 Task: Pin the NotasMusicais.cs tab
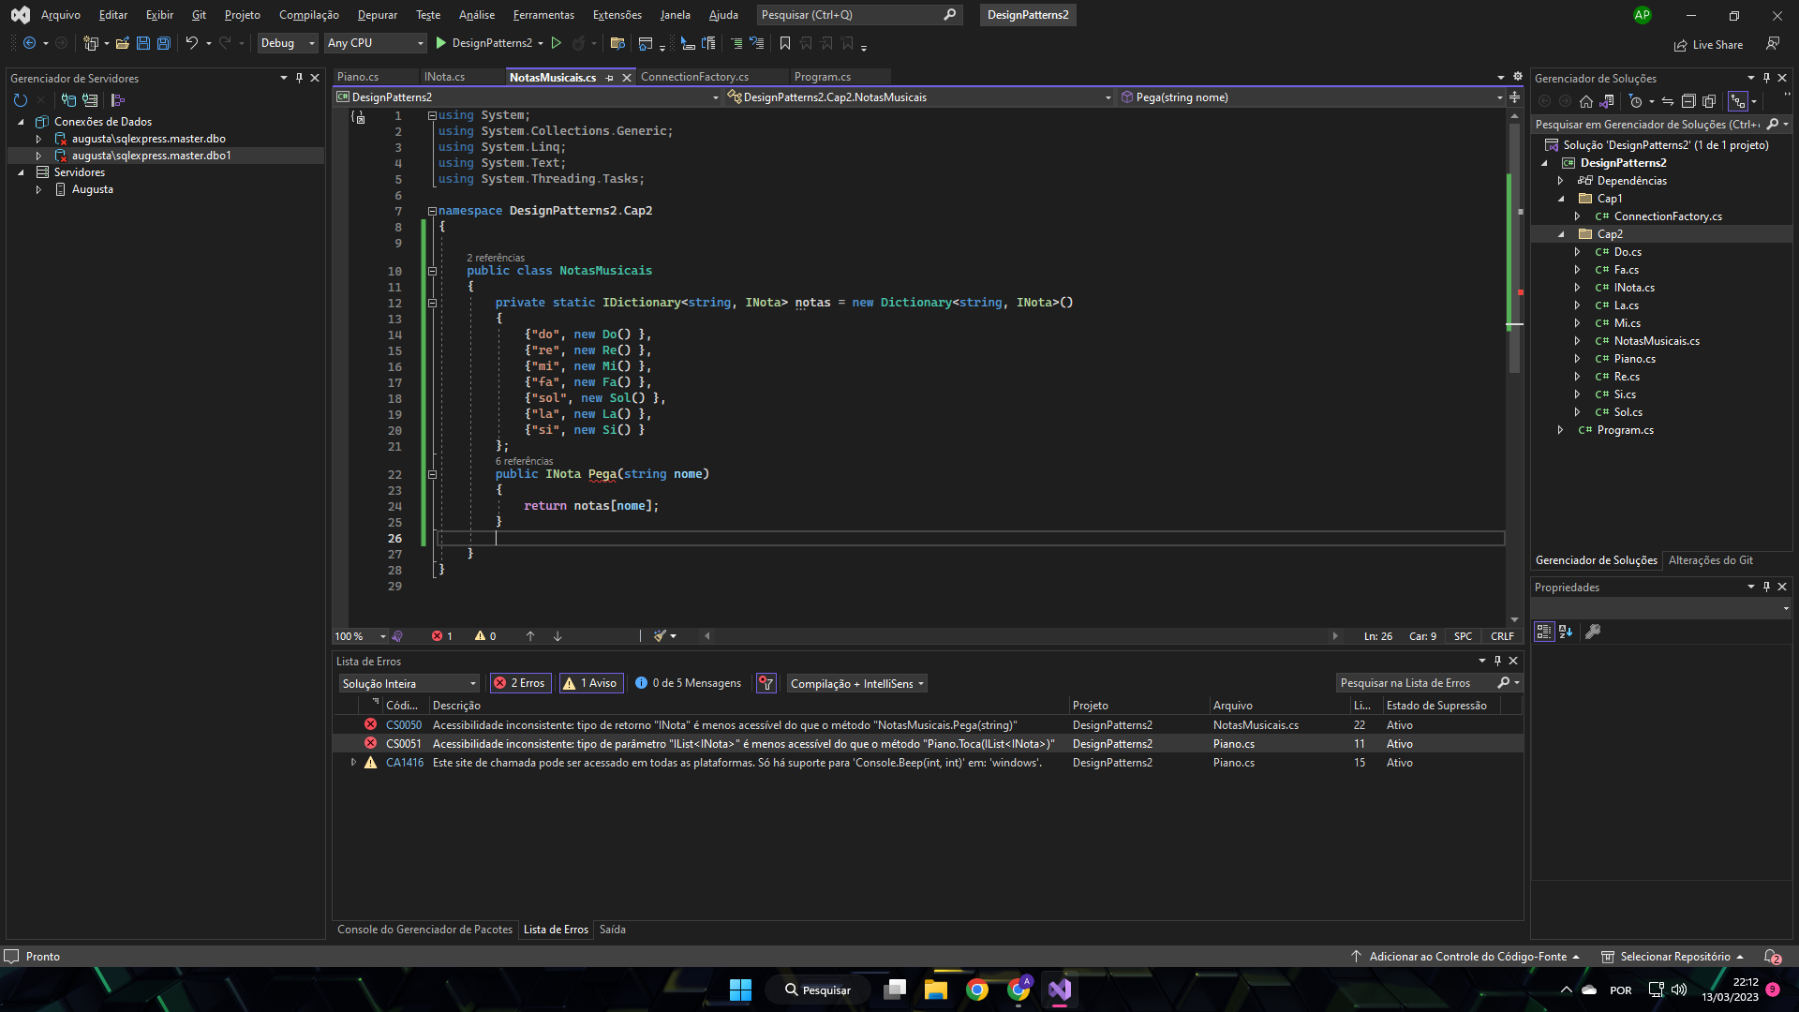tap(610, 78)
